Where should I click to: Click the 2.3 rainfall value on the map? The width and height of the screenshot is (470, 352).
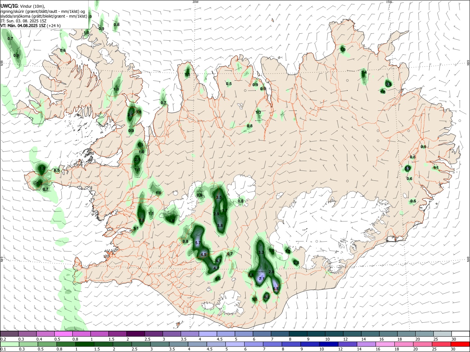coord(296,263)
